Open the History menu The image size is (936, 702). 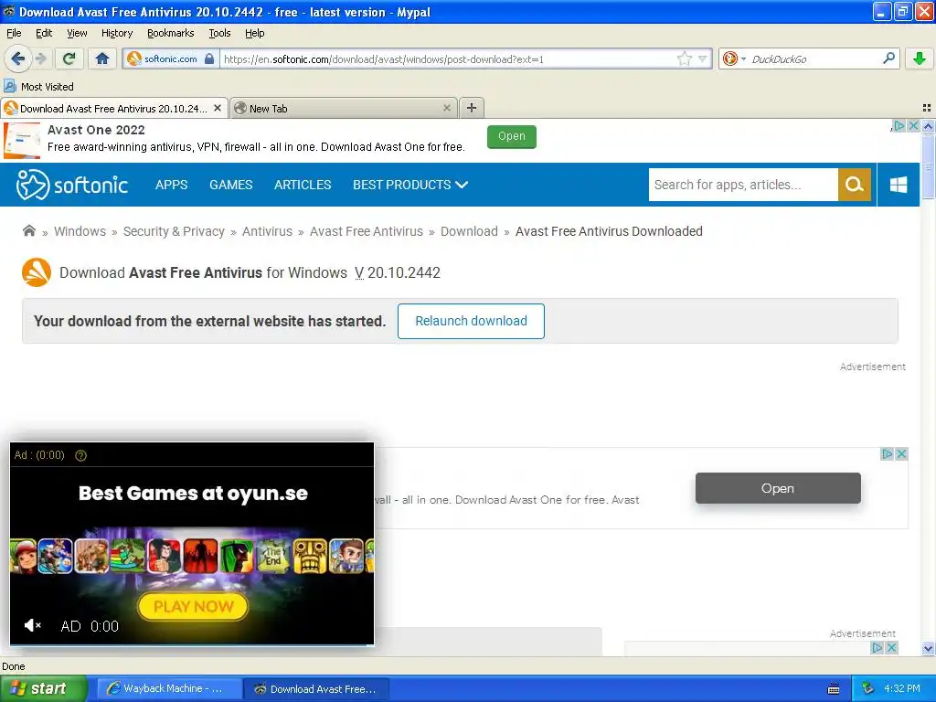pyautogui.click(x=117, y=33)
